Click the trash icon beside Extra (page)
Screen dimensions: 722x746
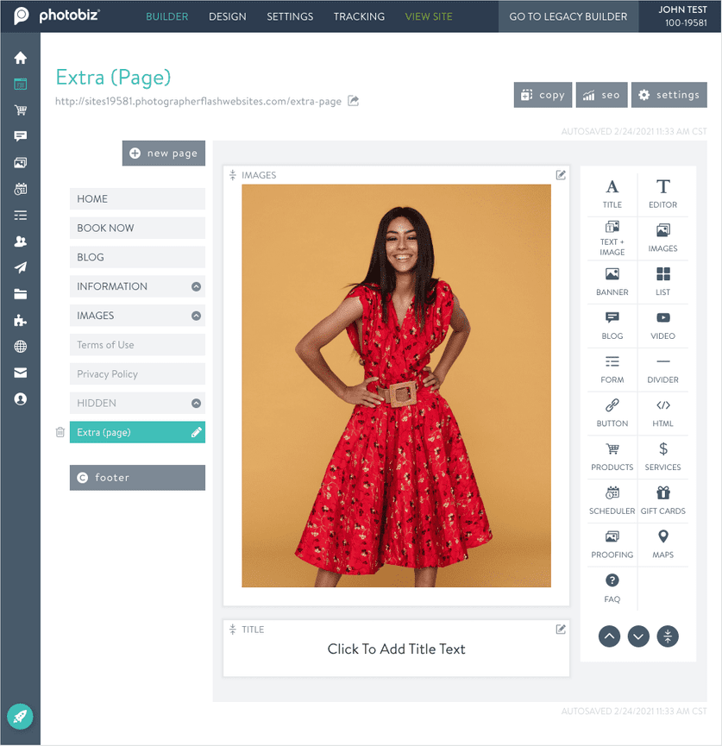tap(60, 432)
